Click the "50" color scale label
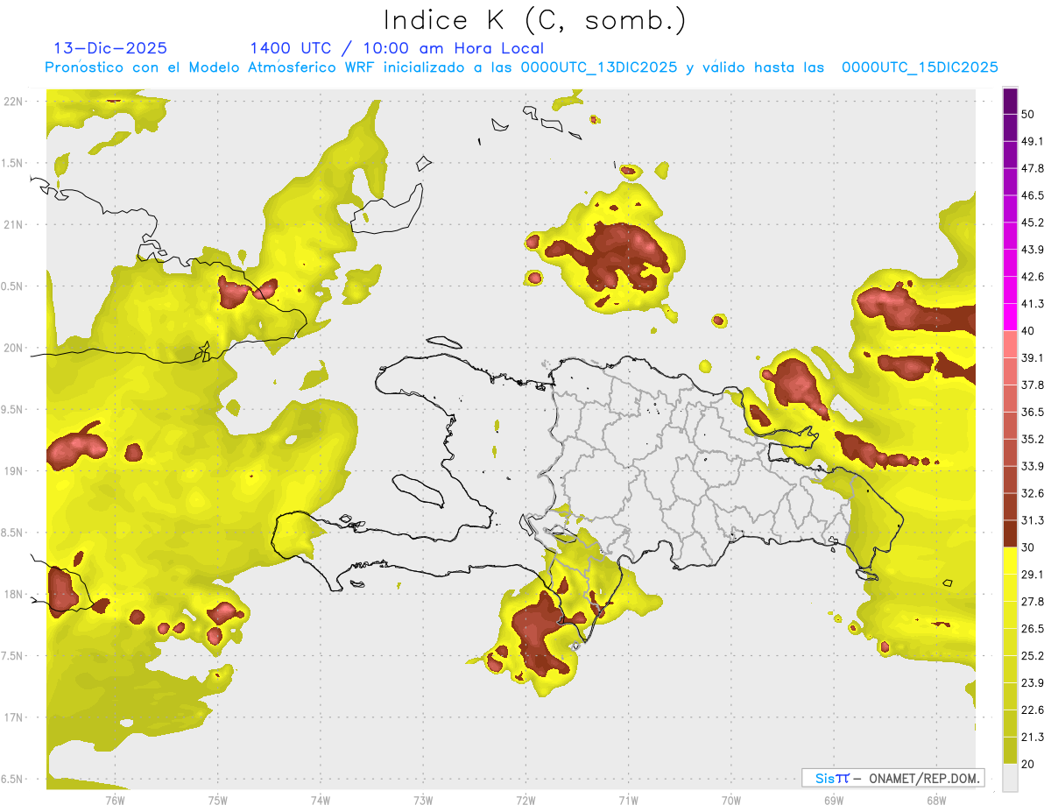The image size is (1051, 812). coord(1028,114)
